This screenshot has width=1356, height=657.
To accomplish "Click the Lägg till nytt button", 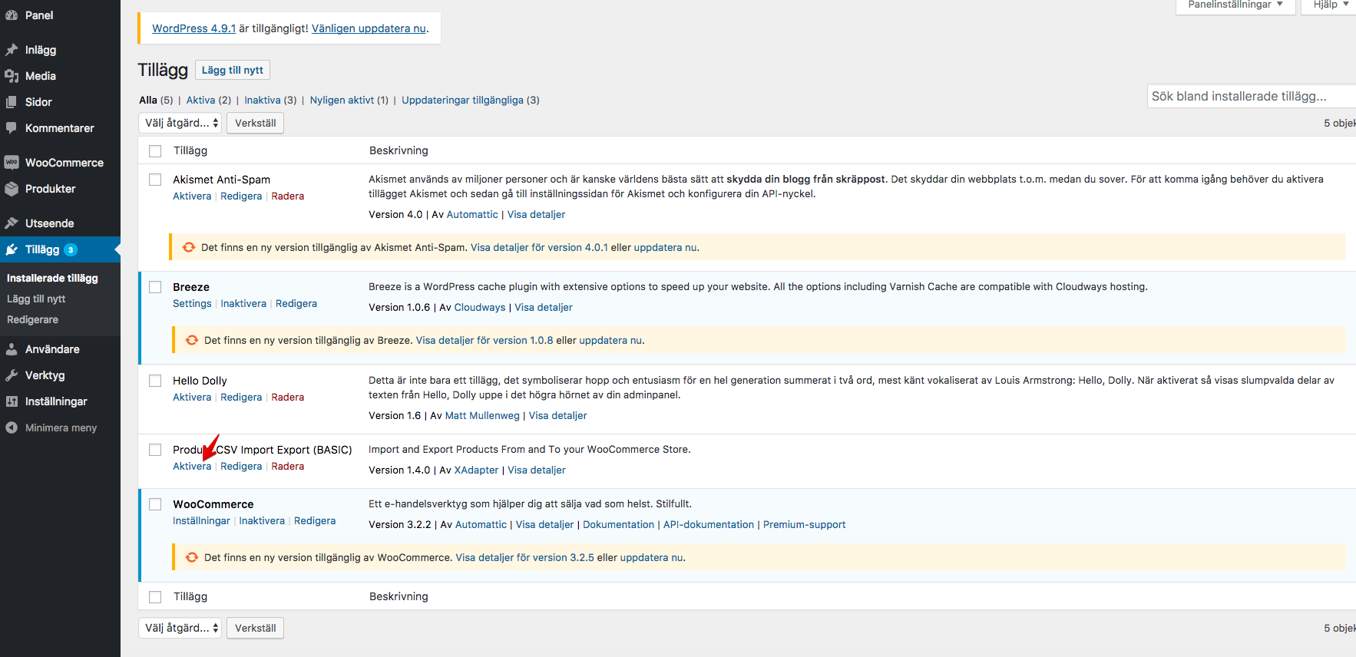I will pos(233,70).
